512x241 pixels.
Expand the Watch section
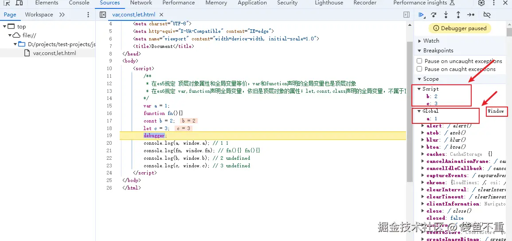coord(431,40)
